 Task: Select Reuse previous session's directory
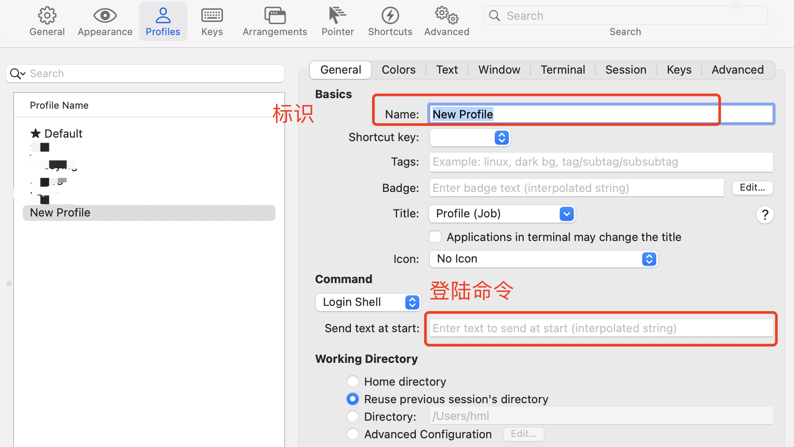[353, 399]
